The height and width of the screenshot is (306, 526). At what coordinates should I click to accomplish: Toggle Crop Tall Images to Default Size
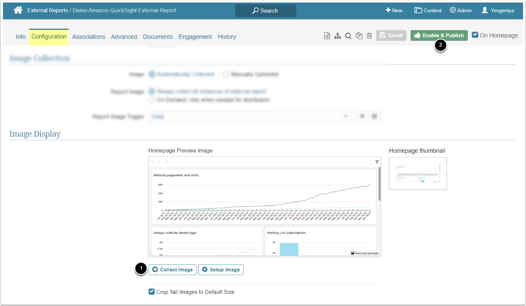coord(152,292)
